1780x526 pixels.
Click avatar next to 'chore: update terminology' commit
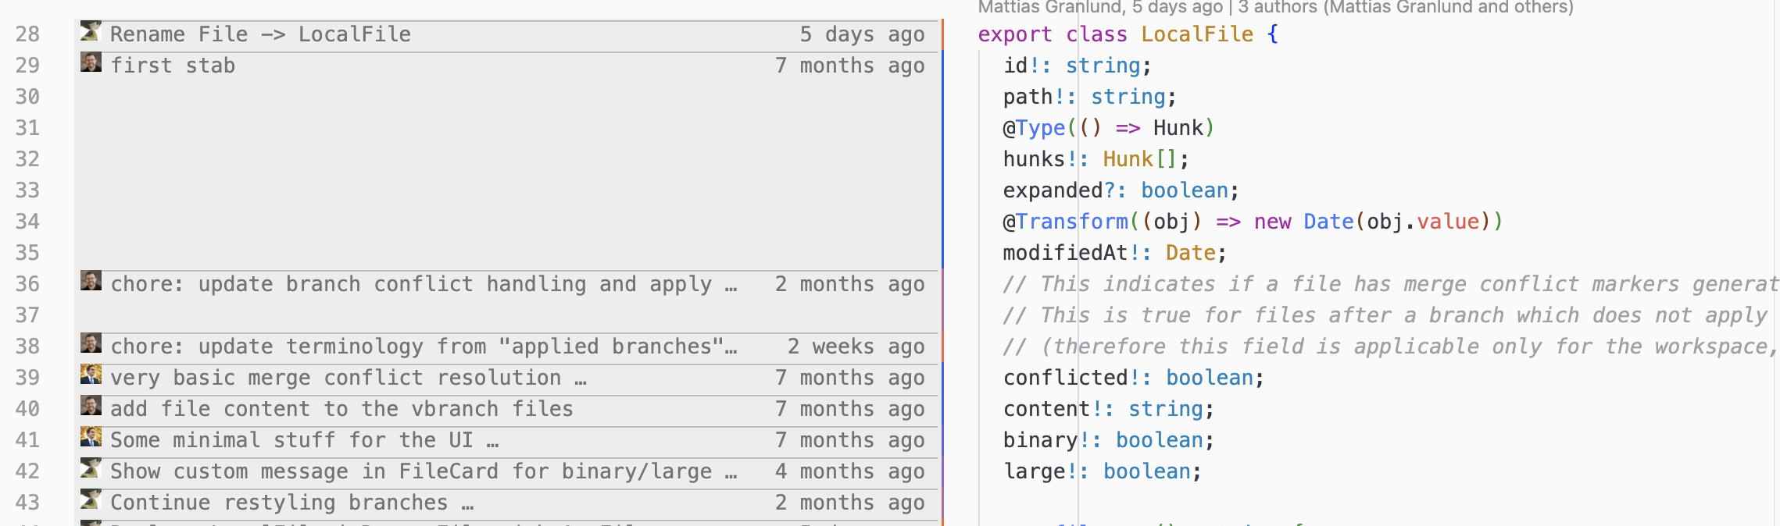point(91,343)
